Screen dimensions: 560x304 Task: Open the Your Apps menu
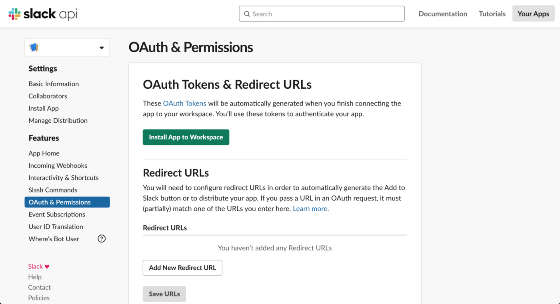click(x=533, y=14)
